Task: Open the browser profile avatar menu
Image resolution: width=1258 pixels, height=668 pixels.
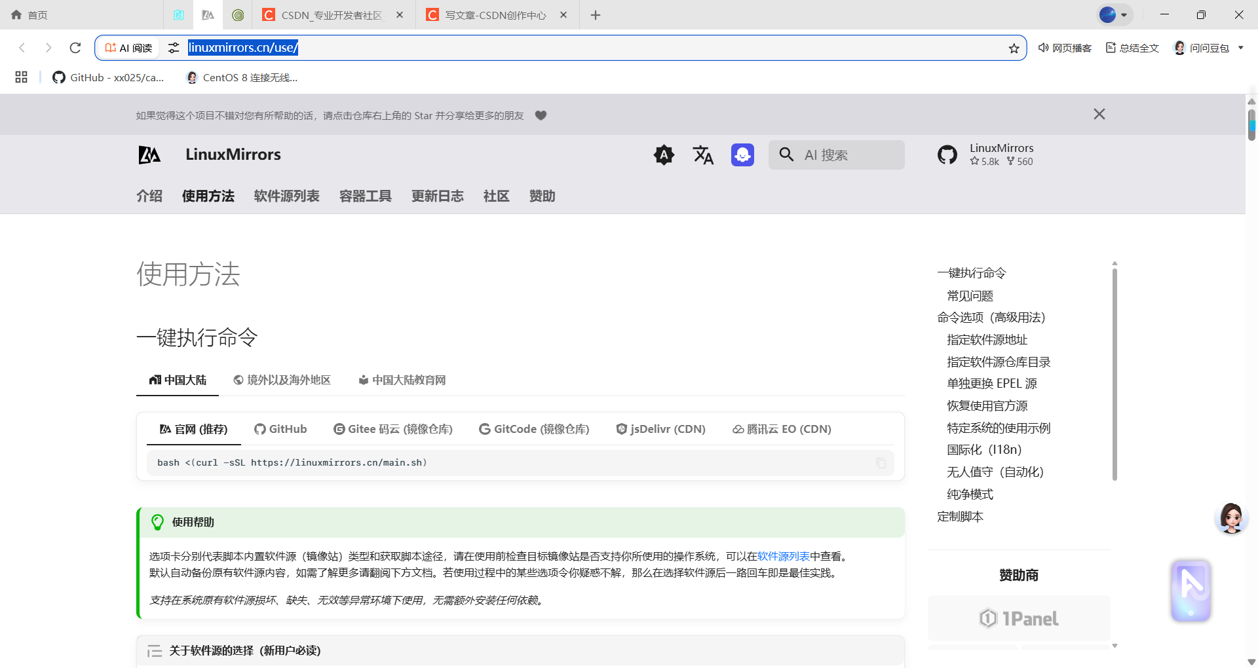Action: click(1115, 14)
